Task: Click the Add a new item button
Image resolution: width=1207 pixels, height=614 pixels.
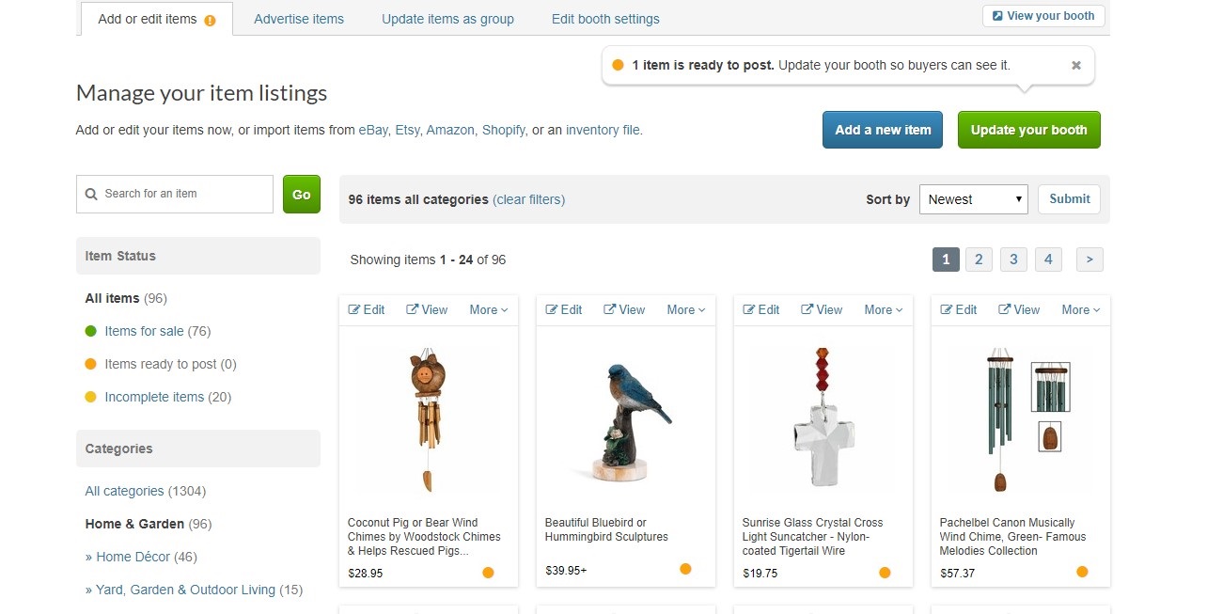Action: (x=883, y=130)
